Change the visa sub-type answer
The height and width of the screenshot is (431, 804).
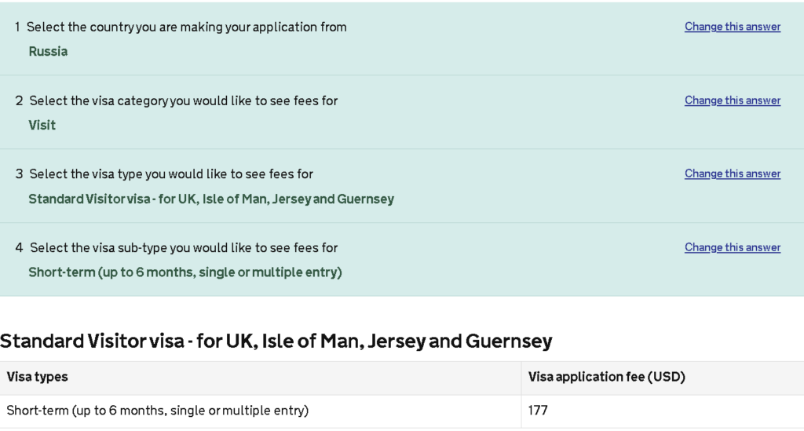coord(732,247)
